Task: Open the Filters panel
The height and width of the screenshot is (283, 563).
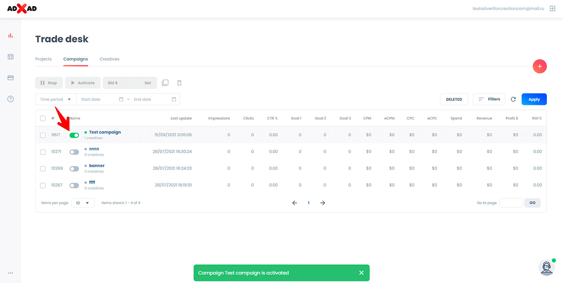Action: click(x=489, y=99)
